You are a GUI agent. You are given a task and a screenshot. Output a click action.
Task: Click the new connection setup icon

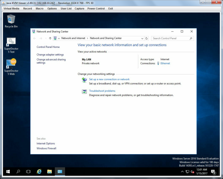point(84,80)
